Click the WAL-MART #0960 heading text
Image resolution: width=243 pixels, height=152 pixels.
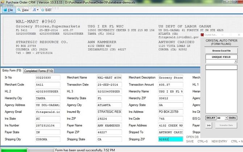36,21
